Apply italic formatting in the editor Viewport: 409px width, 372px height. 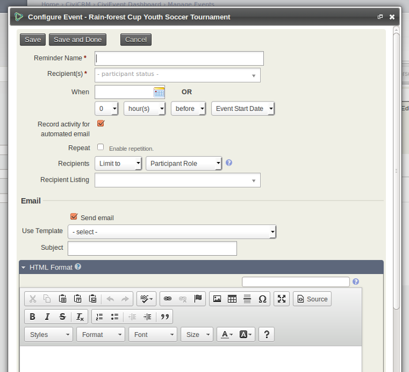47,317
